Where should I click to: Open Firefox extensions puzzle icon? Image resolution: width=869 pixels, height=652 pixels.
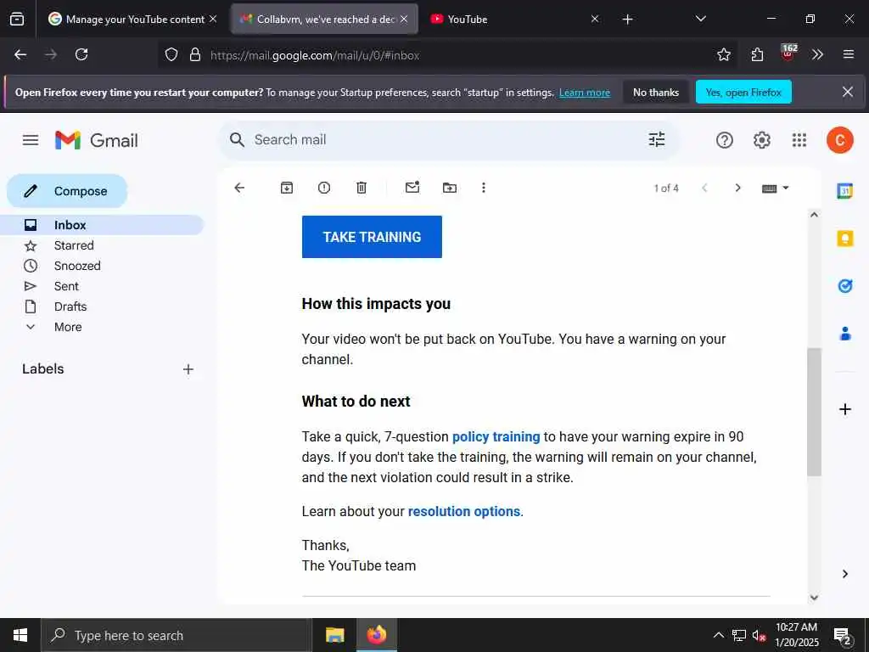757,54
